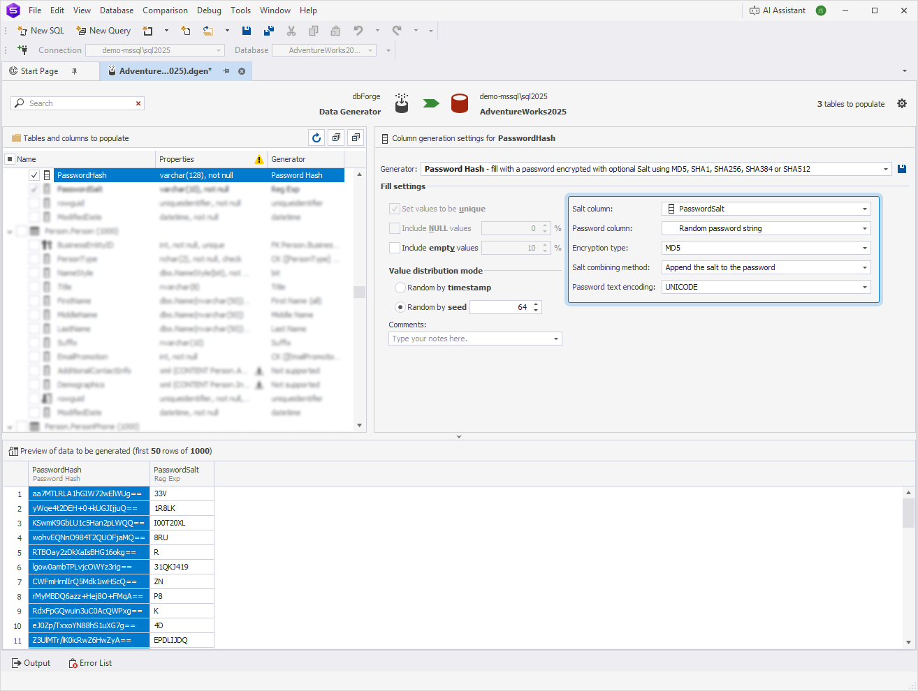Click the pin icon on the Adventure dgen tab
This screenshot has height=691, width=918.
[x=226, y=71]
